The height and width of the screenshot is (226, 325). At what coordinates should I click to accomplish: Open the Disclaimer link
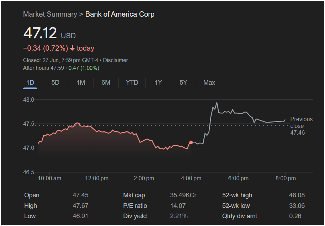click(x=116, y=60)
